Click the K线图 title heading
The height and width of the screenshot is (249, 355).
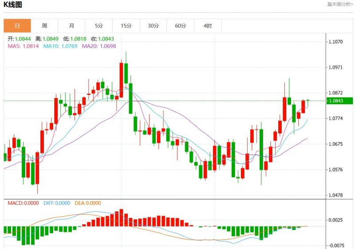(x=13, y=5)
